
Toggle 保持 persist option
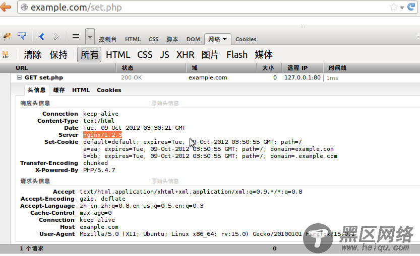[x=58, y=55]
